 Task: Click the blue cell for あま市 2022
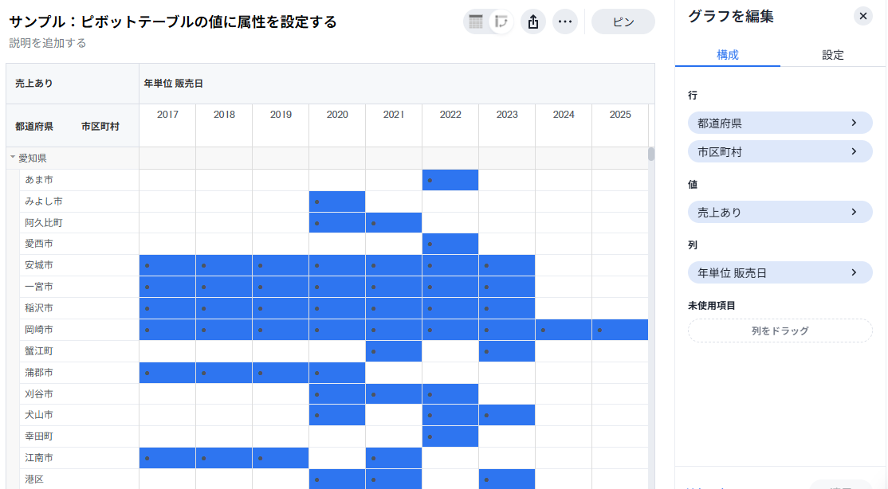[x=450, y=180]
